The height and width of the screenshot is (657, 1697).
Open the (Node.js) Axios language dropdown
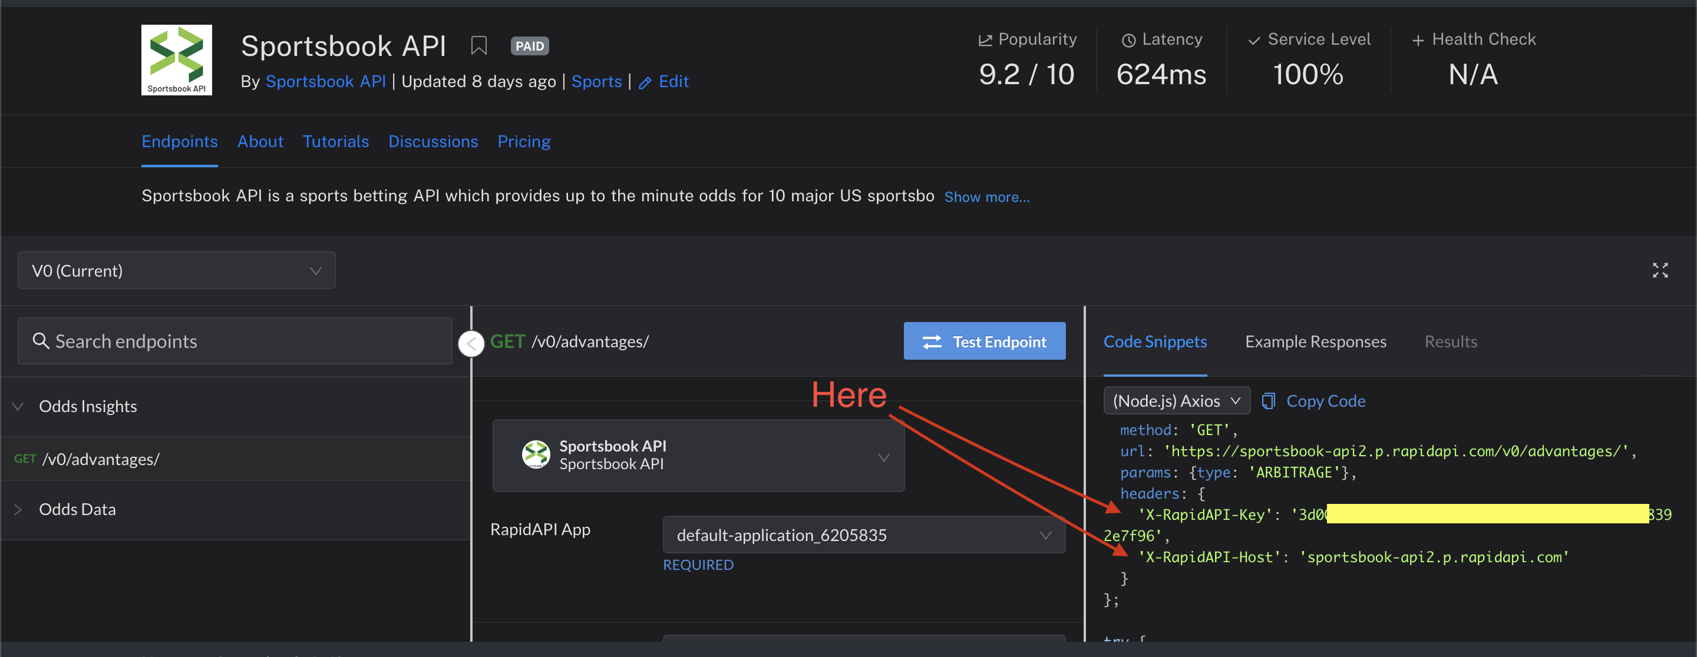pyautogui.click(x=1177, y=401)
